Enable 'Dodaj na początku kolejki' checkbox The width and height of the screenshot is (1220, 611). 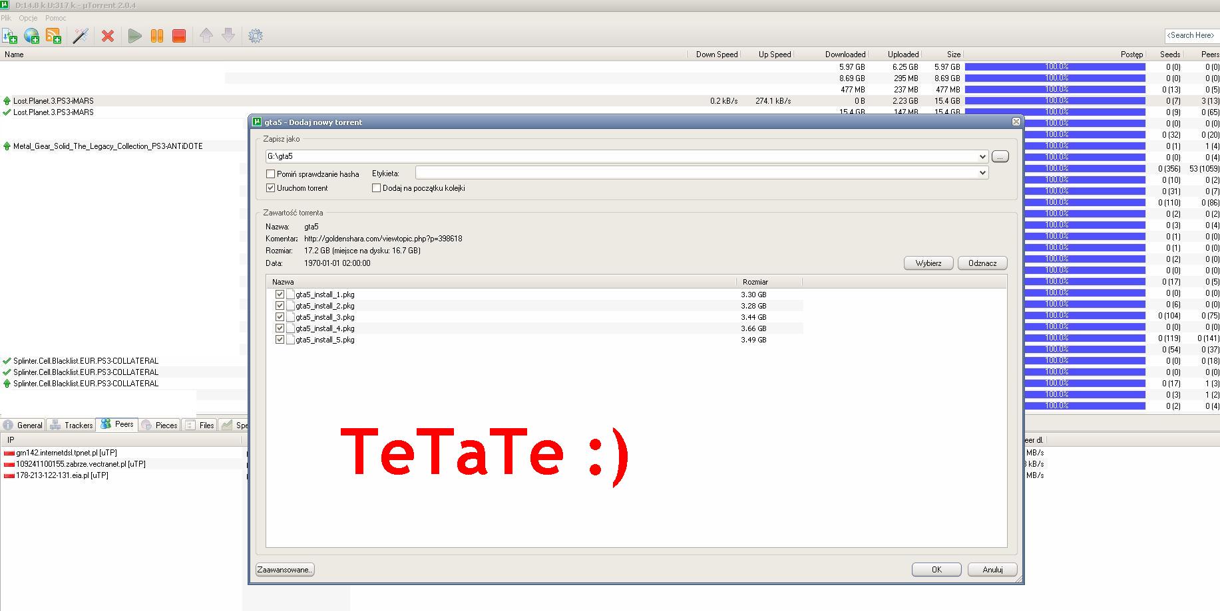click(x=377, y=188)
